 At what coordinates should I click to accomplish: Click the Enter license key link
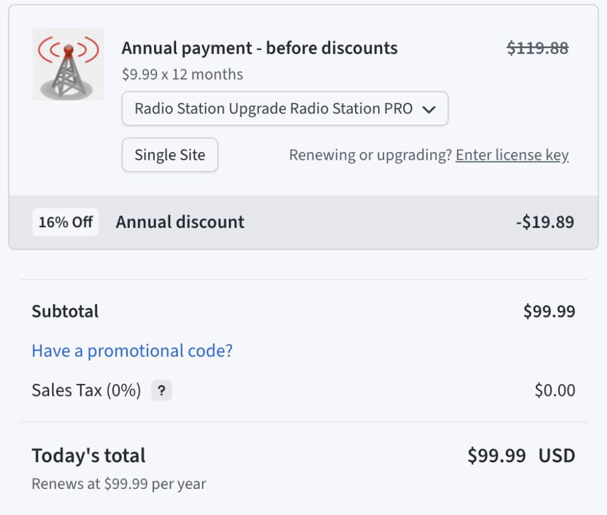click(x=512, y=155)
